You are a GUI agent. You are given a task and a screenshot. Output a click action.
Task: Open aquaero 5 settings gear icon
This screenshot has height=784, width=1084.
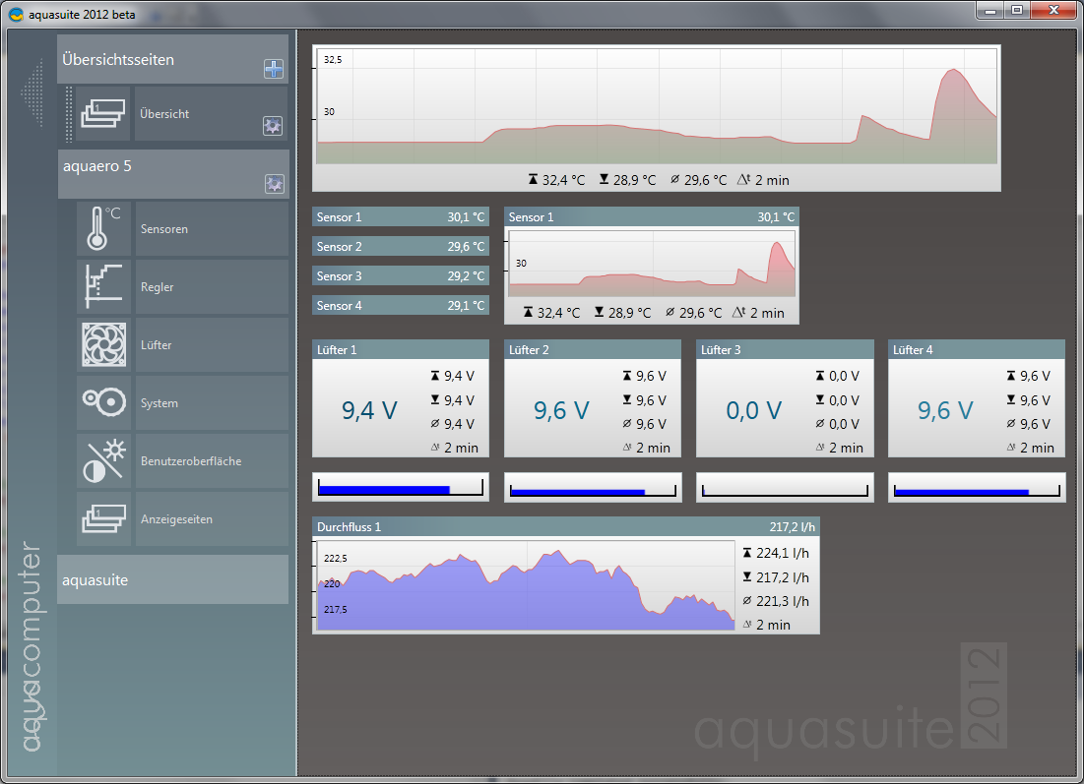(x=274, y=183)
